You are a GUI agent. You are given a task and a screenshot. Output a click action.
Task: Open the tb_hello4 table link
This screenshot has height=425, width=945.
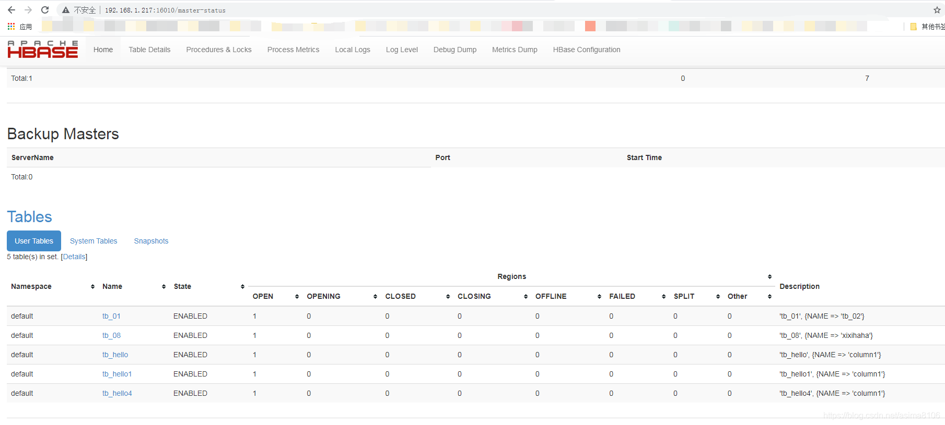point(117,393)
